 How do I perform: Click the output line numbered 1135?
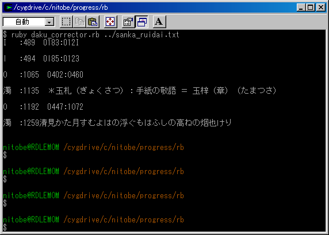tap(140, 91)
